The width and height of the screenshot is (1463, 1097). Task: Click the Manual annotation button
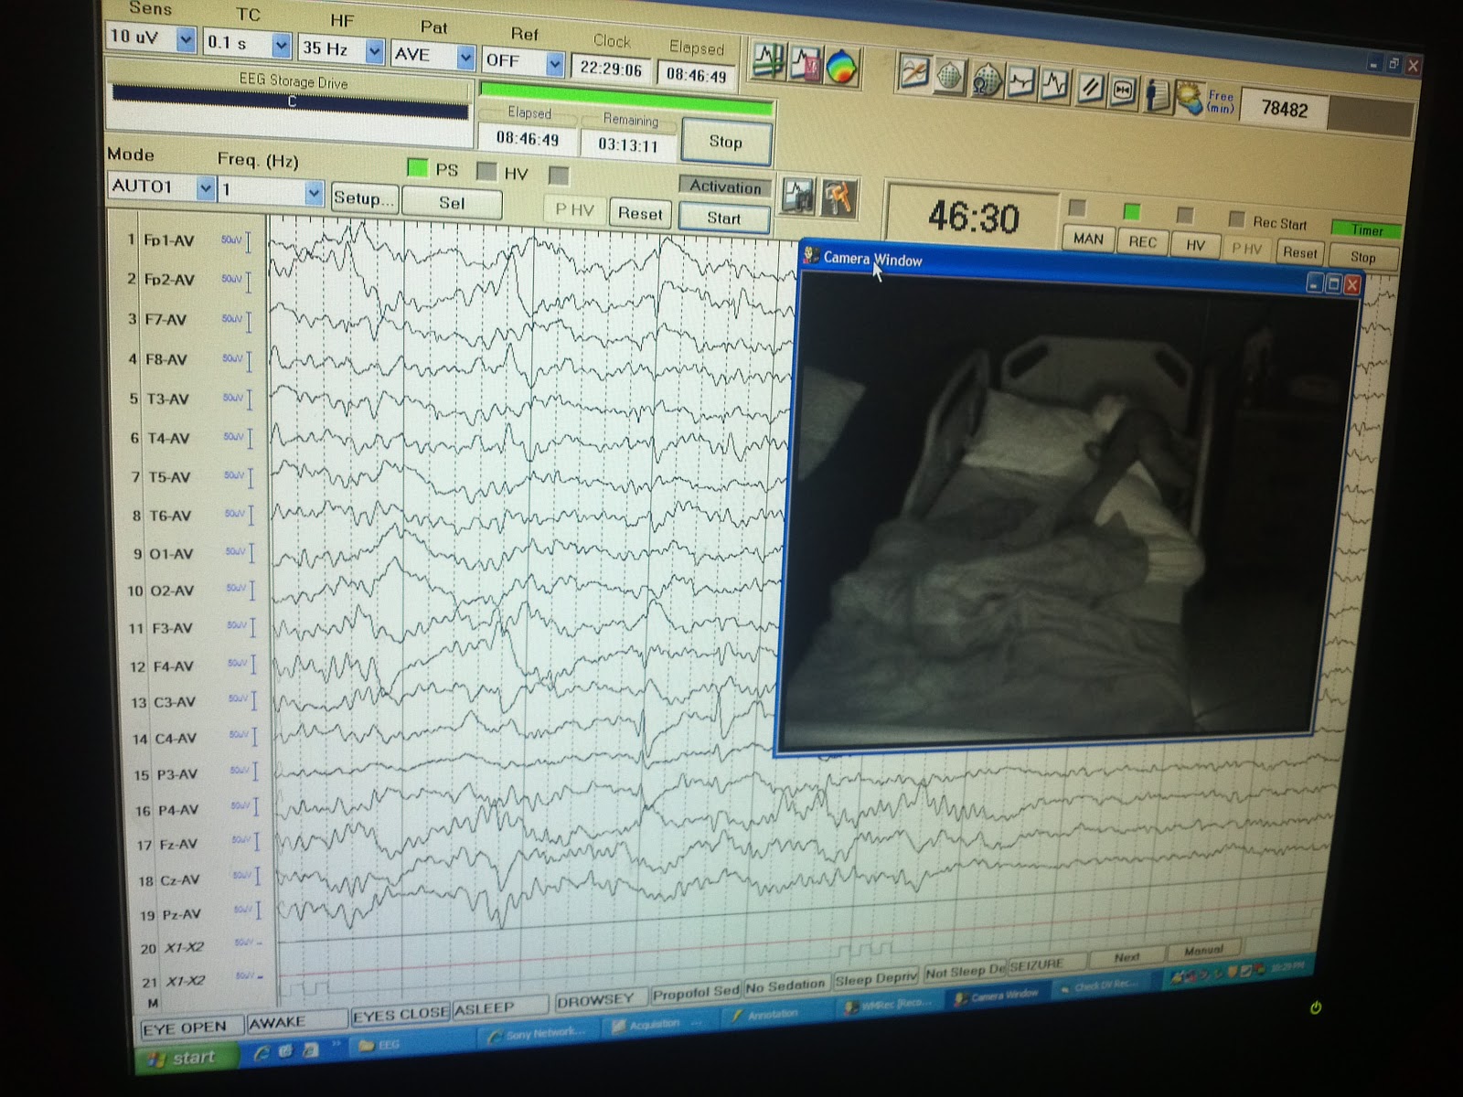click(1204, 951)
